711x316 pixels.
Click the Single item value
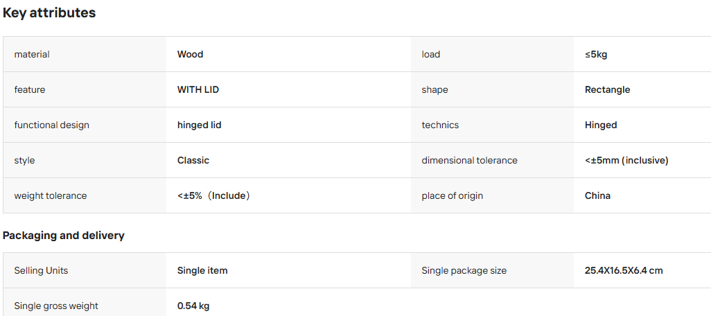(202, 271)
